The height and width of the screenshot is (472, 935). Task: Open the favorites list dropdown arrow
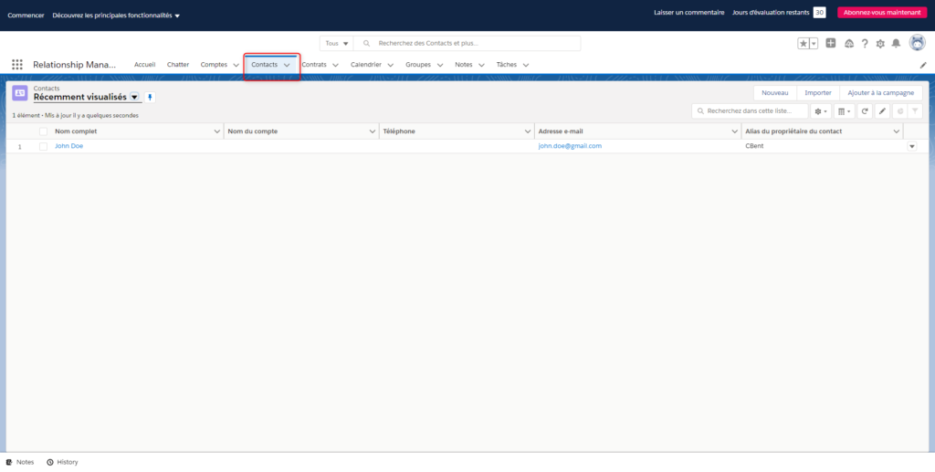[x=814, y=44]
